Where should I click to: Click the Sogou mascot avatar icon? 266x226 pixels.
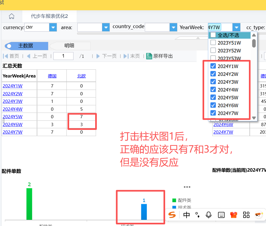[259, 214]
